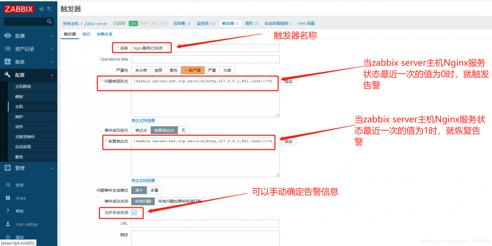Click sidebar hide toggle icon beside collapse arrows
Image resolution: width=492 pixels, height=246 pixels.
click(49, 9)
